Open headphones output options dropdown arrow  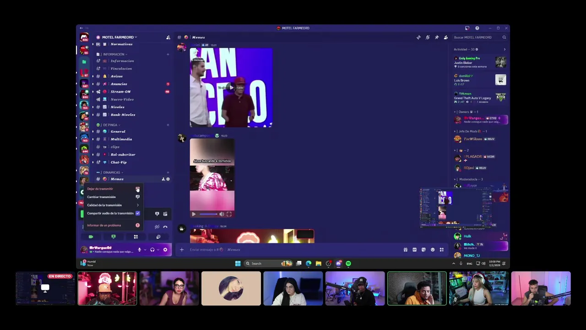point(158,250)
